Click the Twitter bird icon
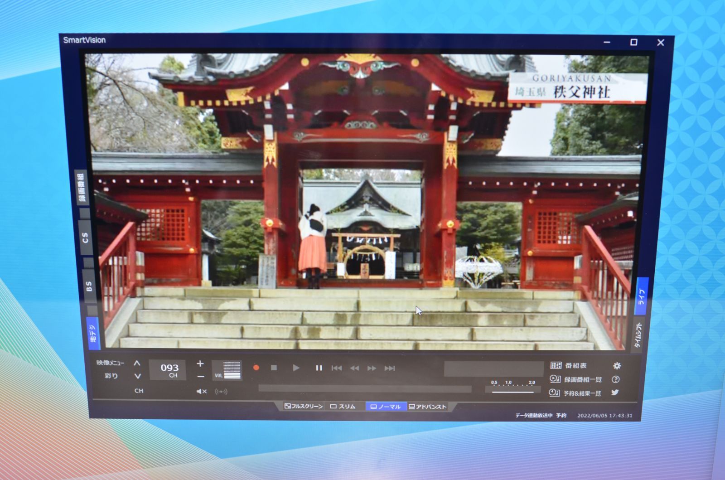725x480 pixels. (615, 393)
